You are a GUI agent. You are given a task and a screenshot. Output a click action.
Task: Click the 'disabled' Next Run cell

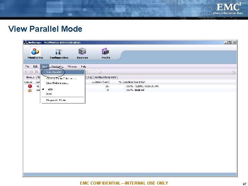coord(139,90)
